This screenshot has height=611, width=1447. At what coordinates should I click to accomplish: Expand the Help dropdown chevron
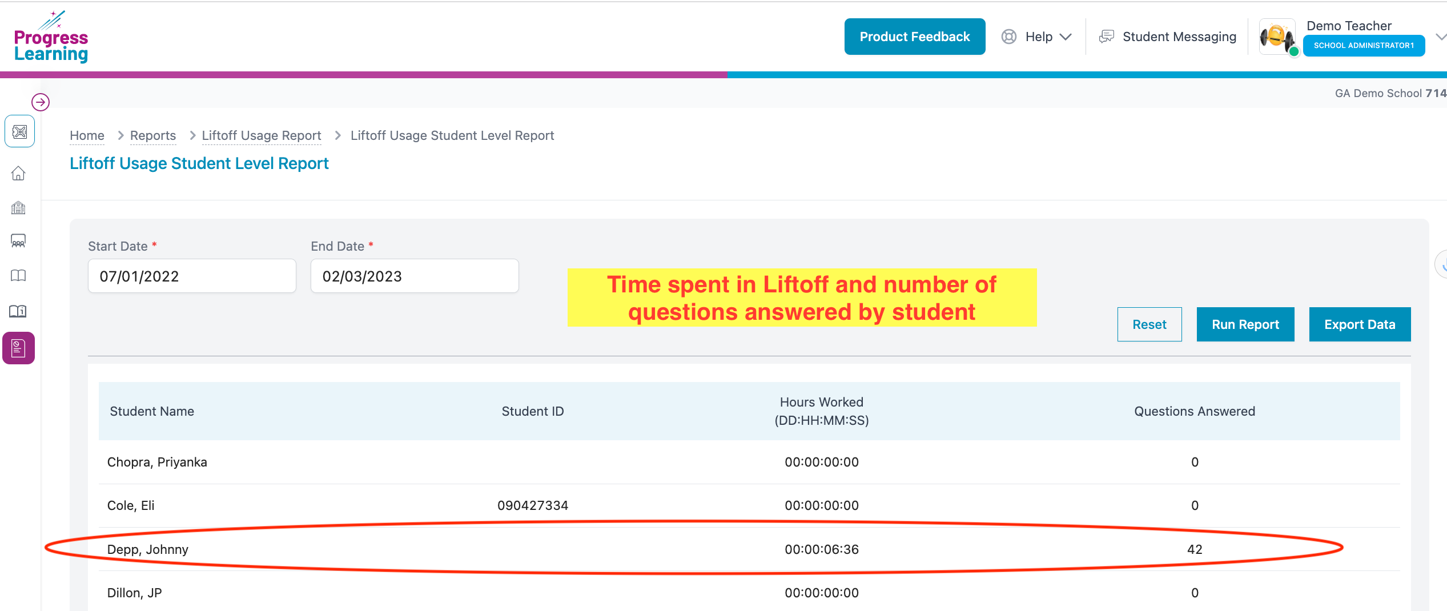click(x=1066, y=37)
